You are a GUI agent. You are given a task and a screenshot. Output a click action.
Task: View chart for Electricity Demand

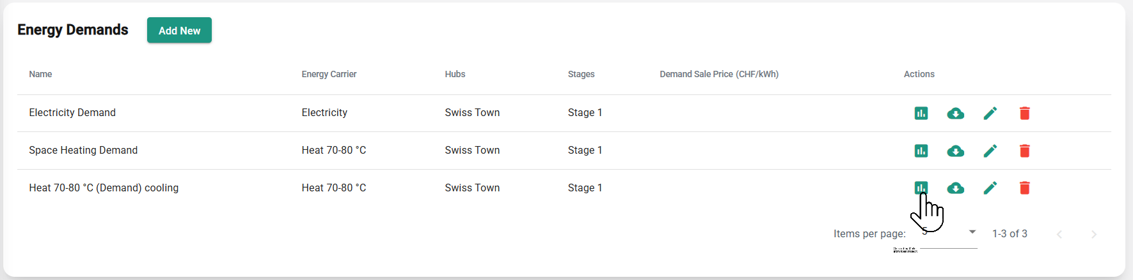pos(921,114)
